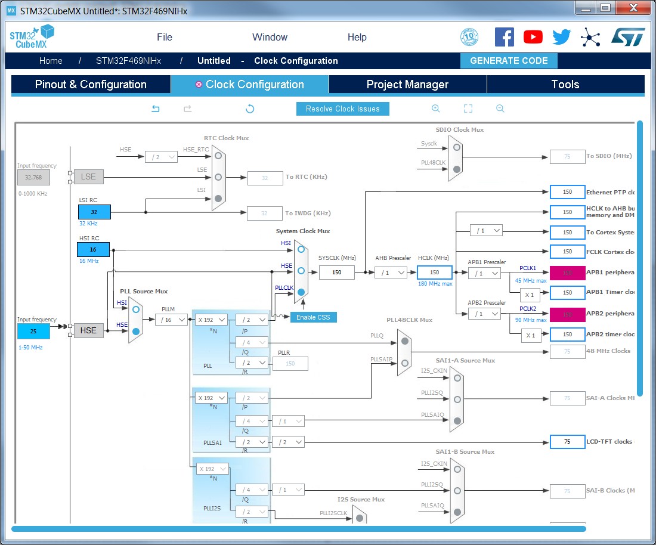Screen dimensions: 656x545
Task: Click the HSE input frequency field 25
Action: pyautogui.click(x=33, y=332)
